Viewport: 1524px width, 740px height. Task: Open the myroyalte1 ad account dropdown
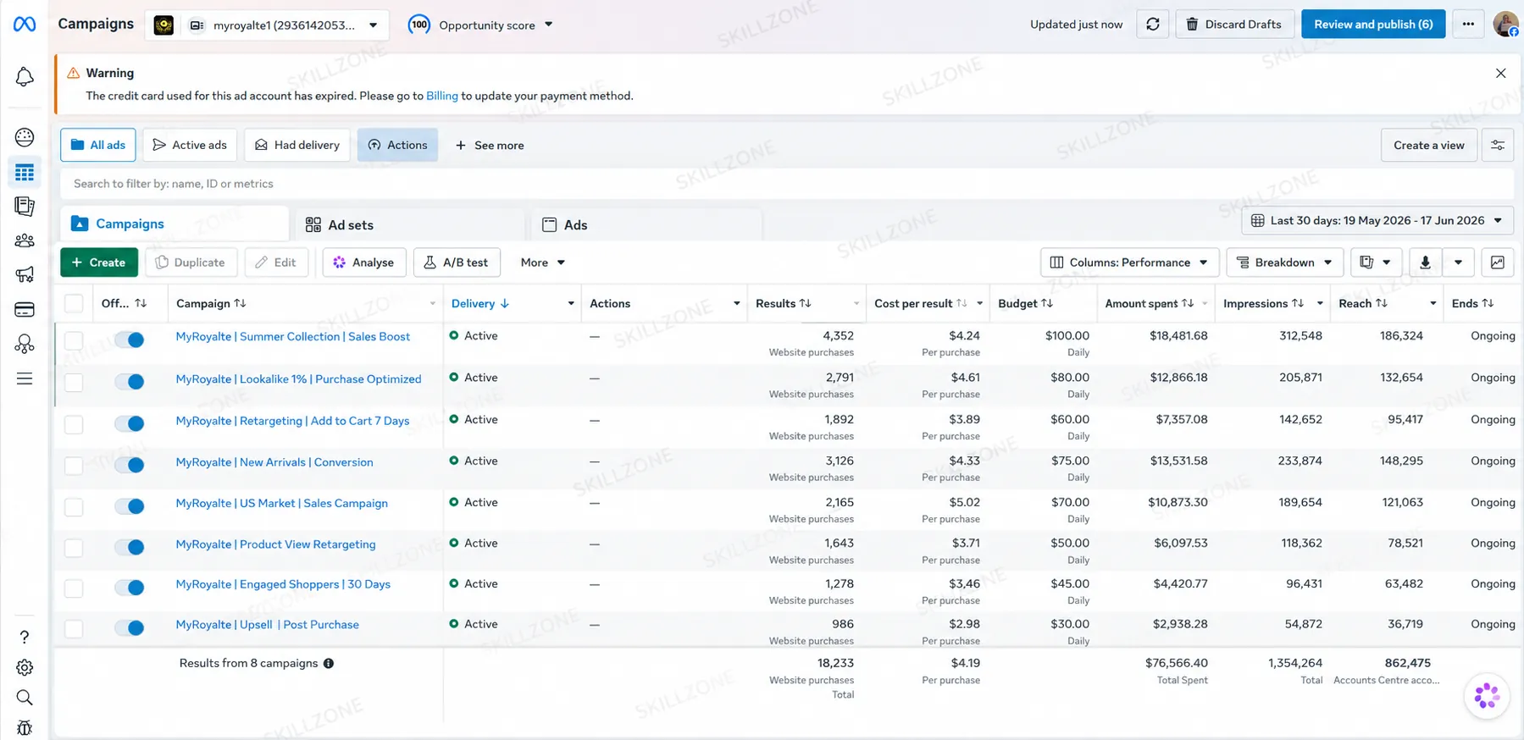[x=267, y=25]
